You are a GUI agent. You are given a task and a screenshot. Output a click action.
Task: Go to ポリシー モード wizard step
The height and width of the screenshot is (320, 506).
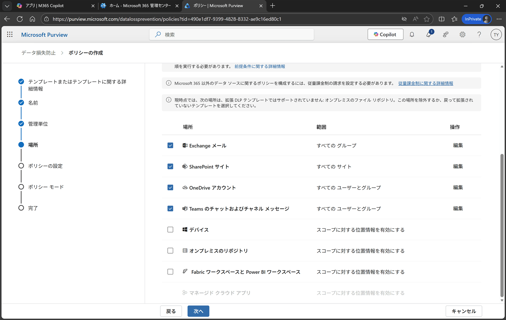46,187
